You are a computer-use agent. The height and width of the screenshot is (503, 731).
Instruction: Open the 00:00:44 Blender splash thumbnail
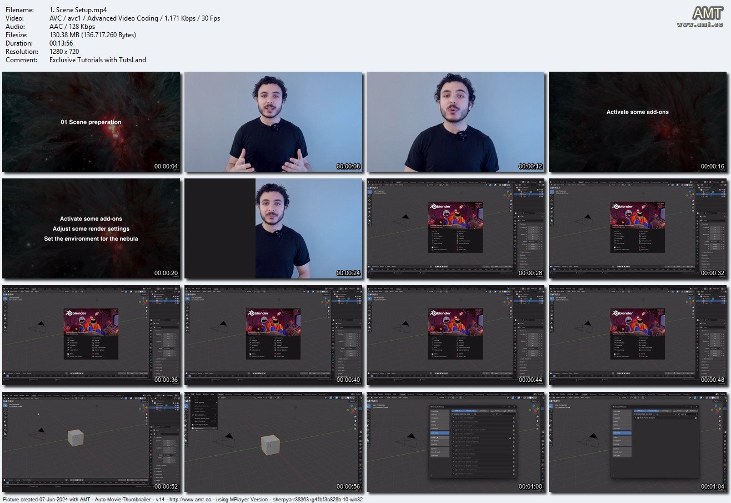coord(455,335)
